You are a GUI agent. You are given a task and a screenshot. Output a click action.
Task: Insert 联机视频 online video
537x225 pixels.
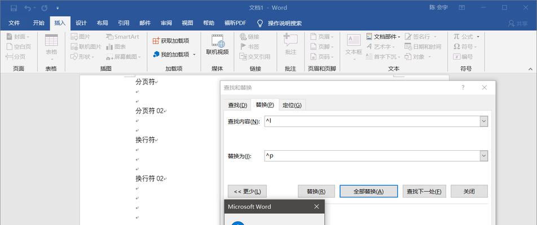(217, 45)
